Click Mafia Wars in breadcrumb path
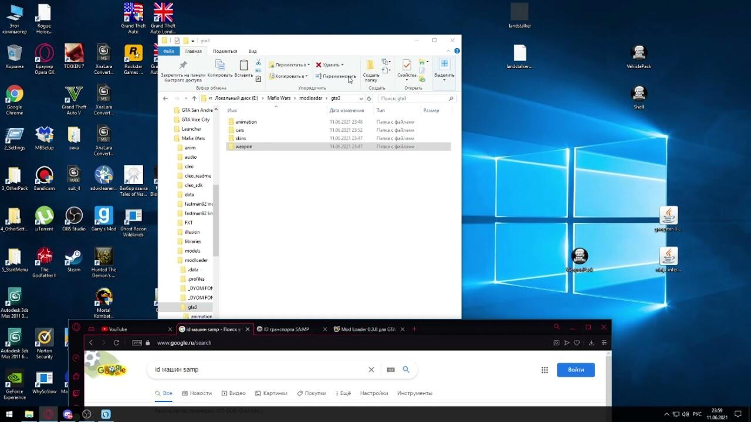751x422 pixels. (279, 98)
